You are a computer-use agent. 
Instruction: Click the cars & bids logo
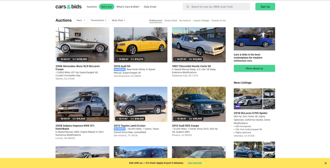click(x=68, y=6)
